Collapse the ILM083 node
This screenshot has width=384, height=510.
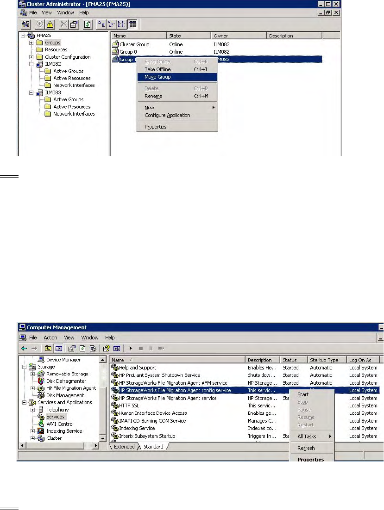(x=31, y=92)
